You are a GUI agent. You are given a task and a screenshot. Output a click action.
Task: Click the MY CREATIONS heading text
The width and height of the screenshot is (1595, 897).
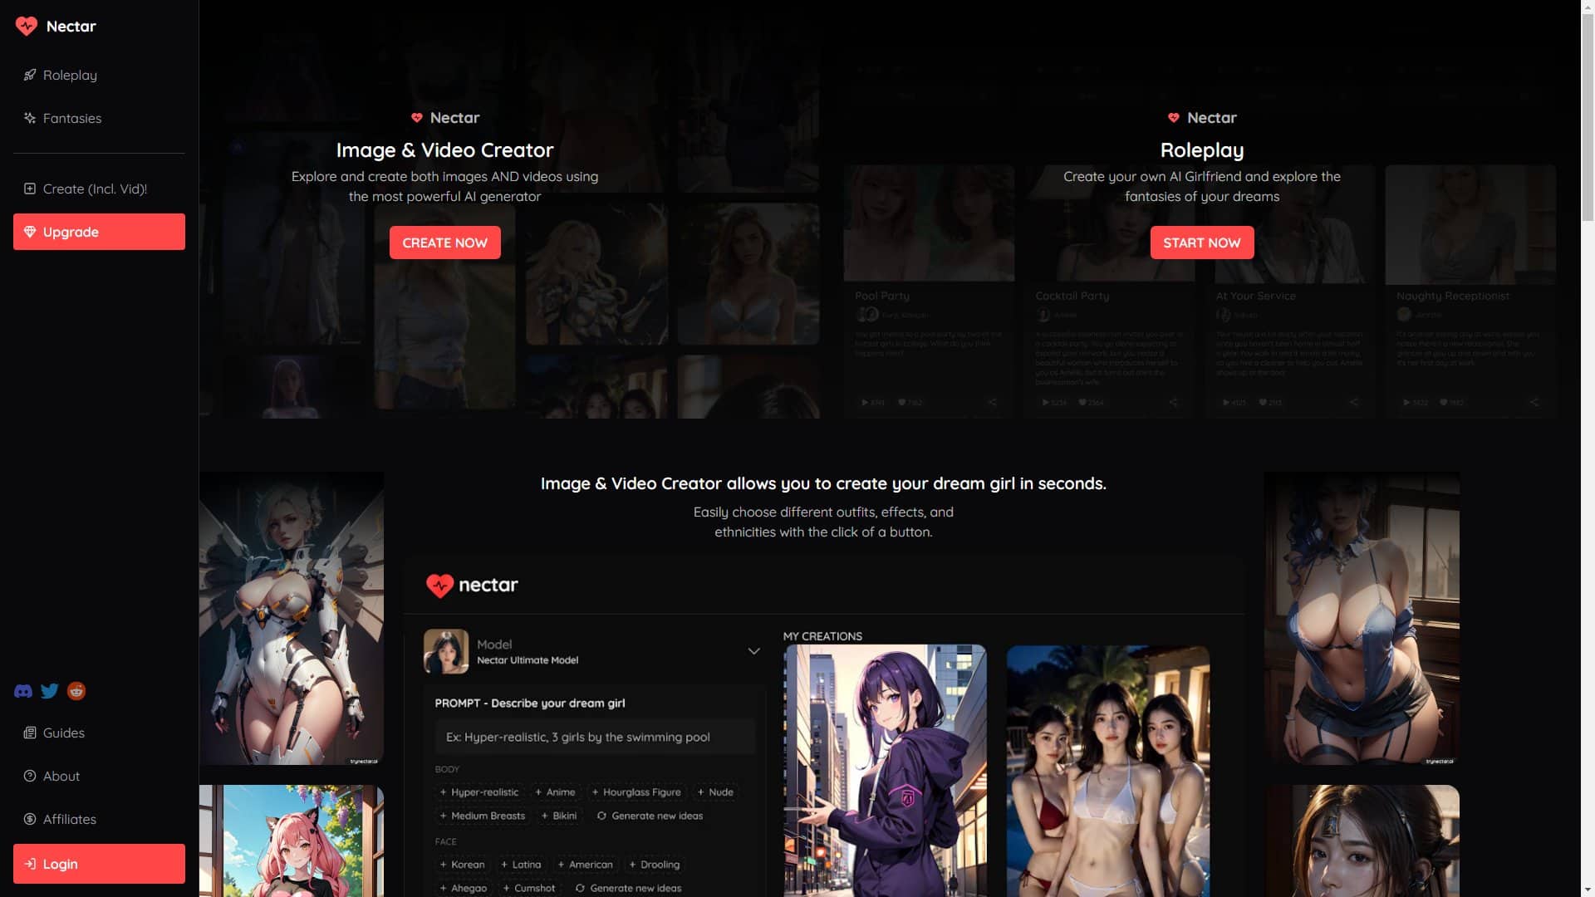(x=822, y=636)
